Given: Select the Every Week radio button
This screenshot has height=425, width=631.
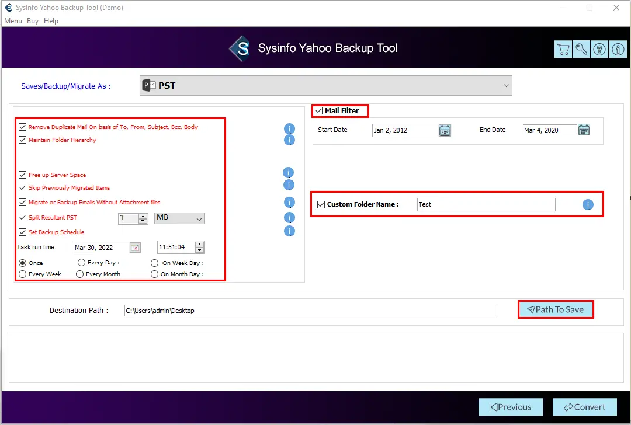Looking at the screenshot, I should [23, 274].
